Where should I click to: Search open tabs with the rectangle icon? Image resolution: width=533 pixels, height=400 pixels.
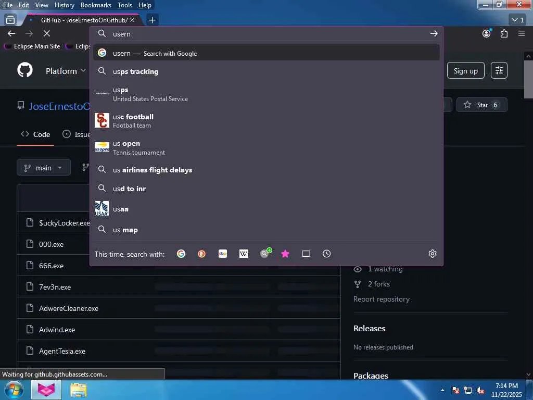point(306,254)
